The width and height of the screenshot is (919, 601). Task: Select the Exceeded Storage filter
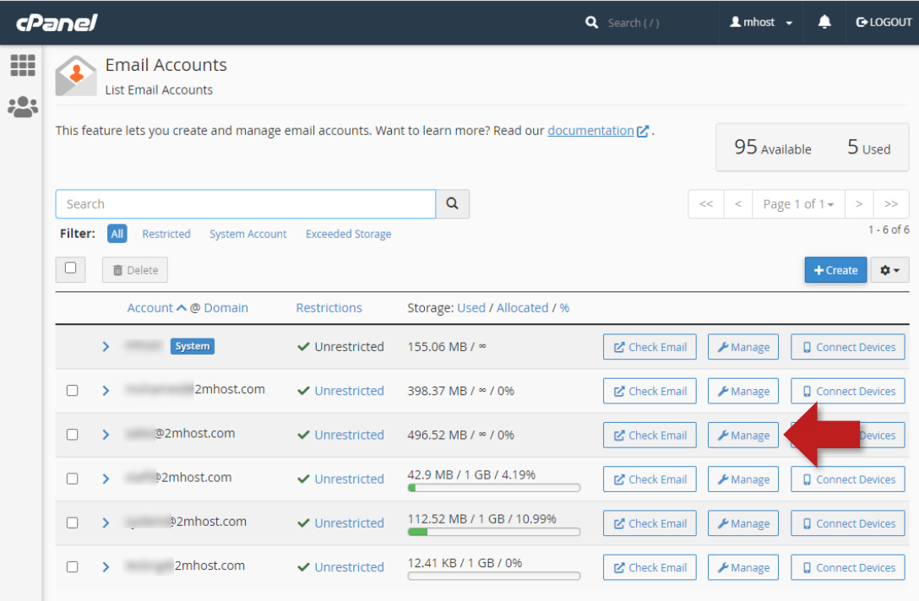coord(348,234)
